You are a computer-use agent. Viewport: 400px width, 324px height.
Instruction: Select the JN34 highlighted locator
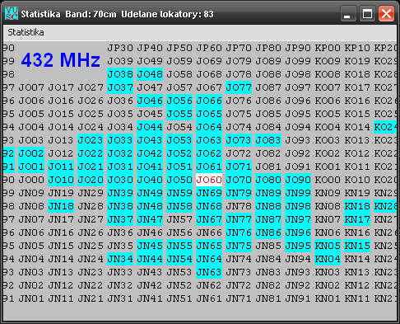[120, 259]
